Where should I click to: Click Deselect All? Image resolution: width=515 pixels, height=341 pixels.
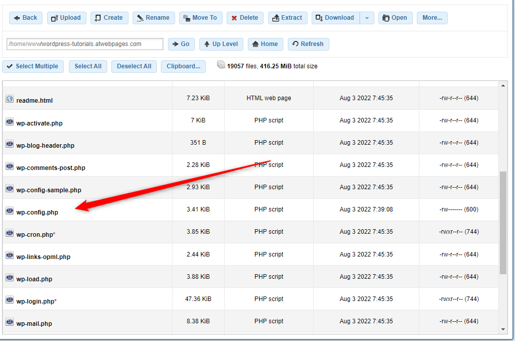(134, 66)
